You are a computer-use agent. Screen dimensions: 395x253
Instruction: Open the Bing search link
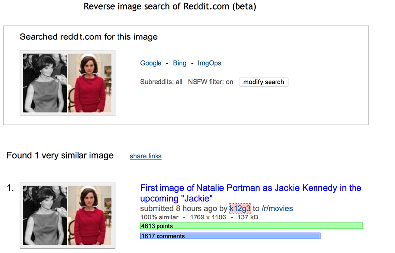tap(180, 63)
